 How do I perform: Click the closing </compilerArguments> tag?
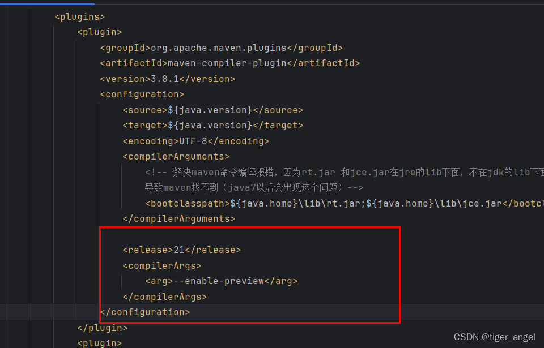(179, 219)
